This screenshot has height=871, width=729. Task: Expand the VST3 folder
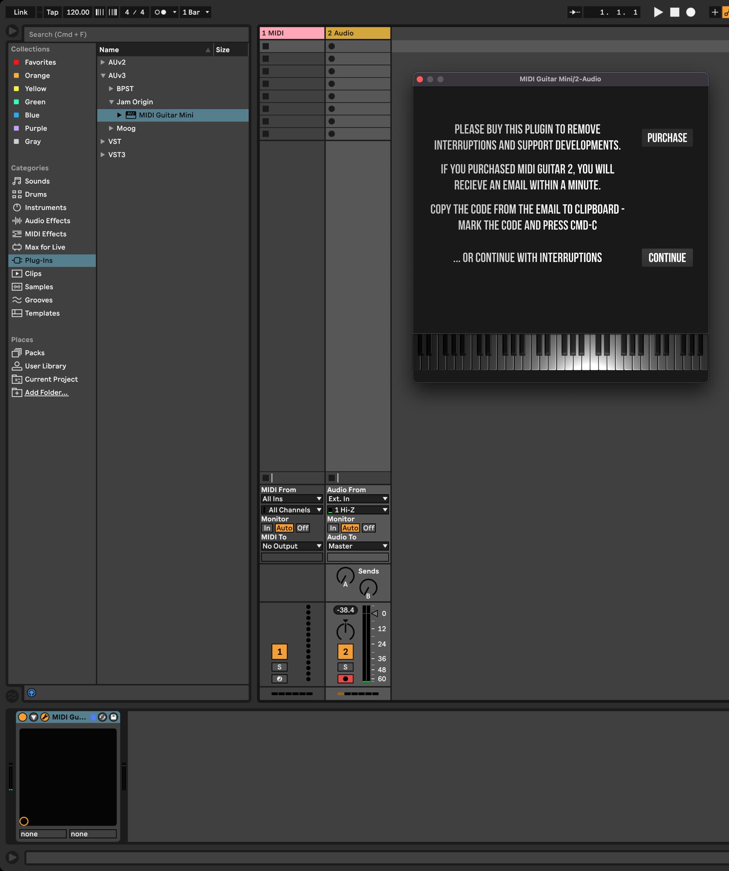pyautogui.click(x=103, y=155)
